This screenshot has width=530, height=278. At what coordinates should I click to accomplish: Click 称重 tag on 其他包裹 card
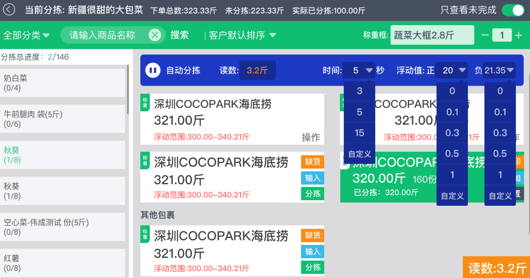[x=145, y=234]
